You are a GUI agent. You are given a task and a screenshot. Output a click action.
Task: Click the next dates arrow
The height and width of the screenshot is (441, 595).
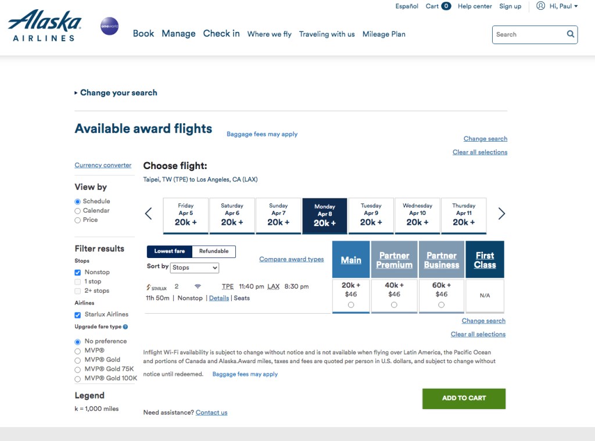[501, 214]
